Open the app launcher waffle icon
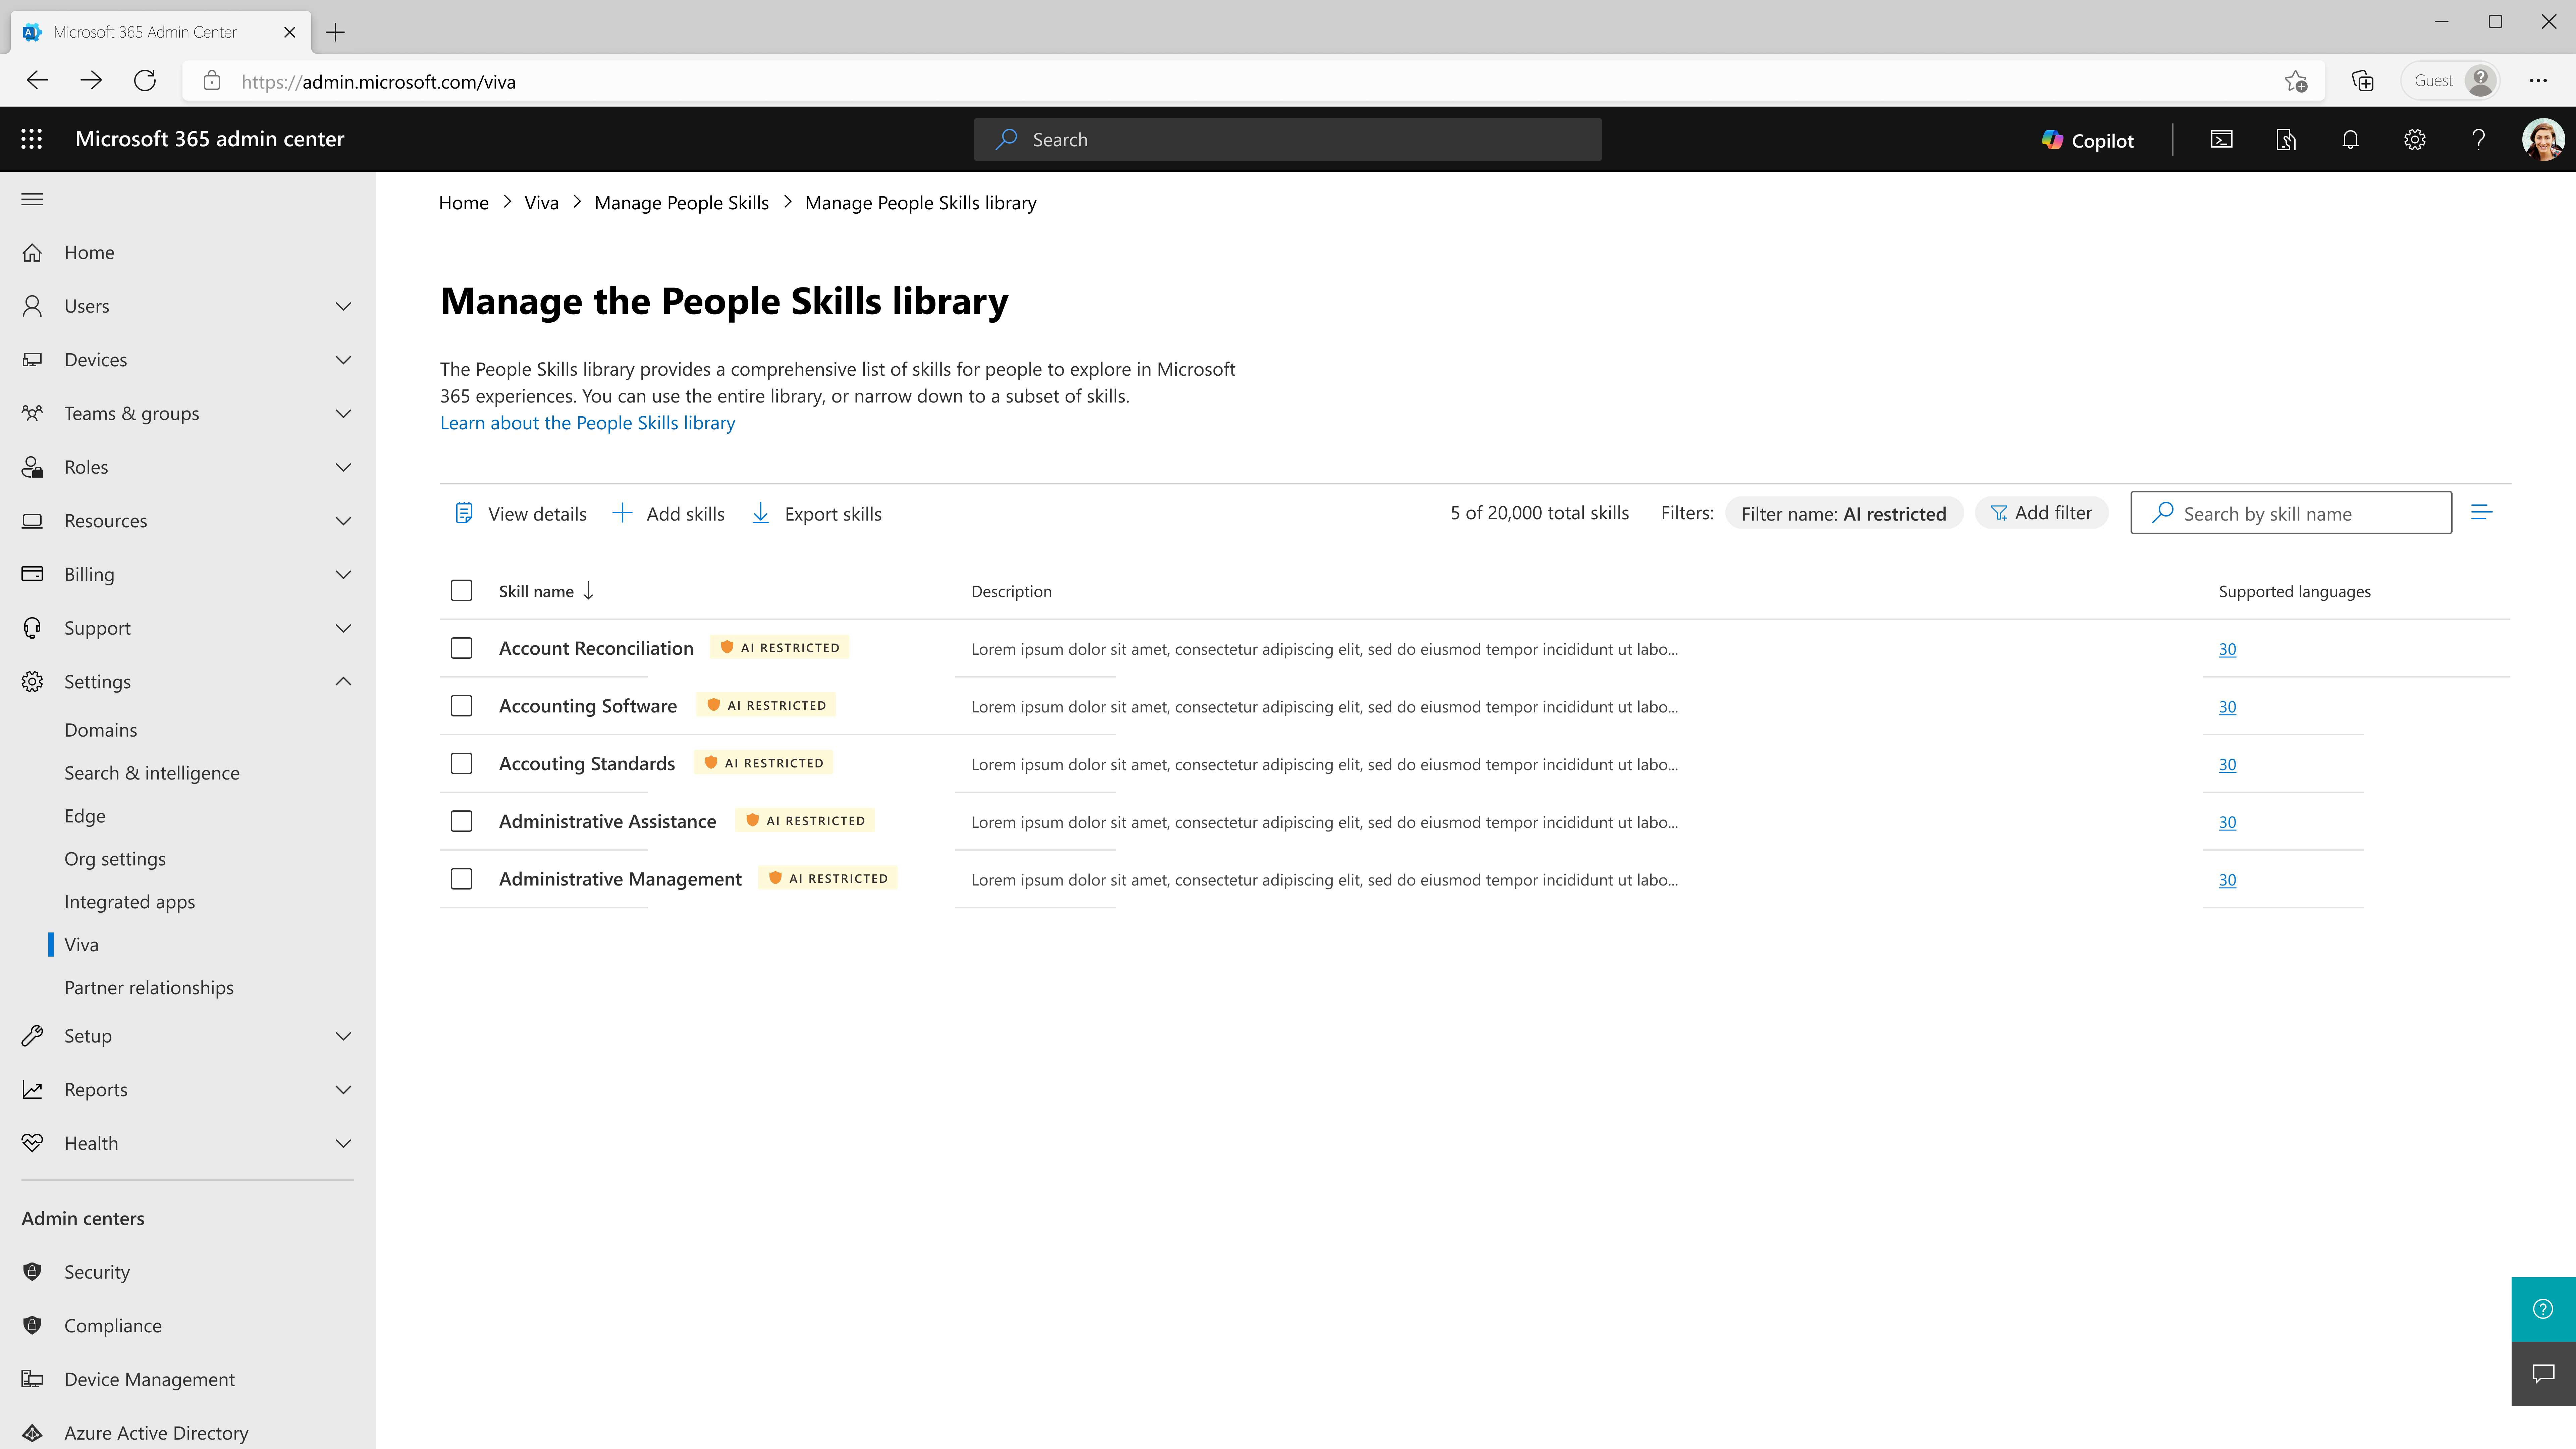The width and height of the screenshot is (2576, 1449). pyautogui.click(x=32, y=139)
